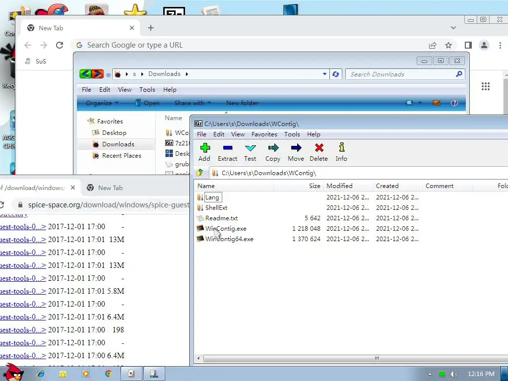Screen dimensions: 508x381
Task: Open Internet Explorer from taskbar
Action: point(41,374)
